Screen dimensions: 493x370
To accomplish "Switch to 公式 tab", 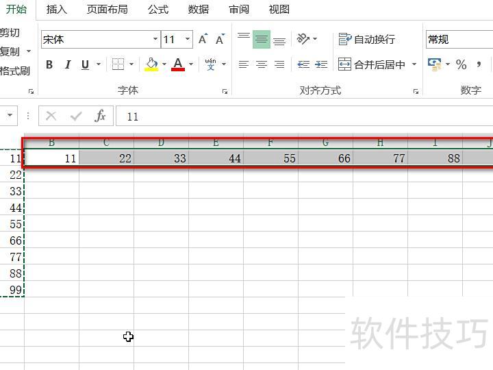I will pyautogui.click(x=158, y=10).
